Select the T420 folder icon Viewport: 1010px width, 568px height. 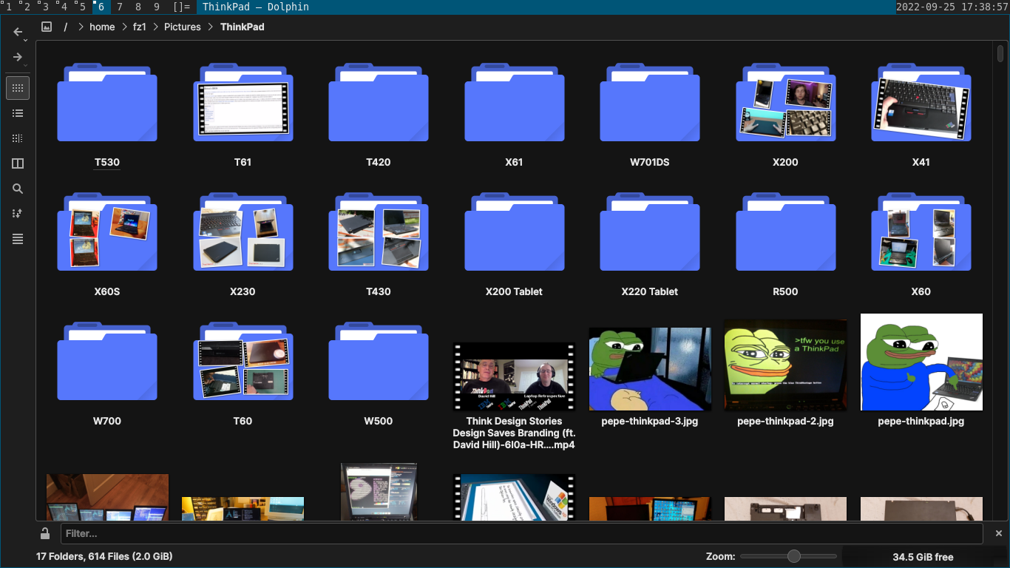(x=379, y=102)
